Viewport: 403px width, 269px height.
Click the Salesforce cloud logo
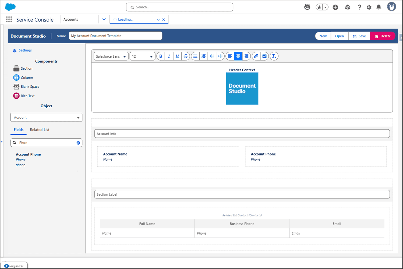click(x=10, y=7)
